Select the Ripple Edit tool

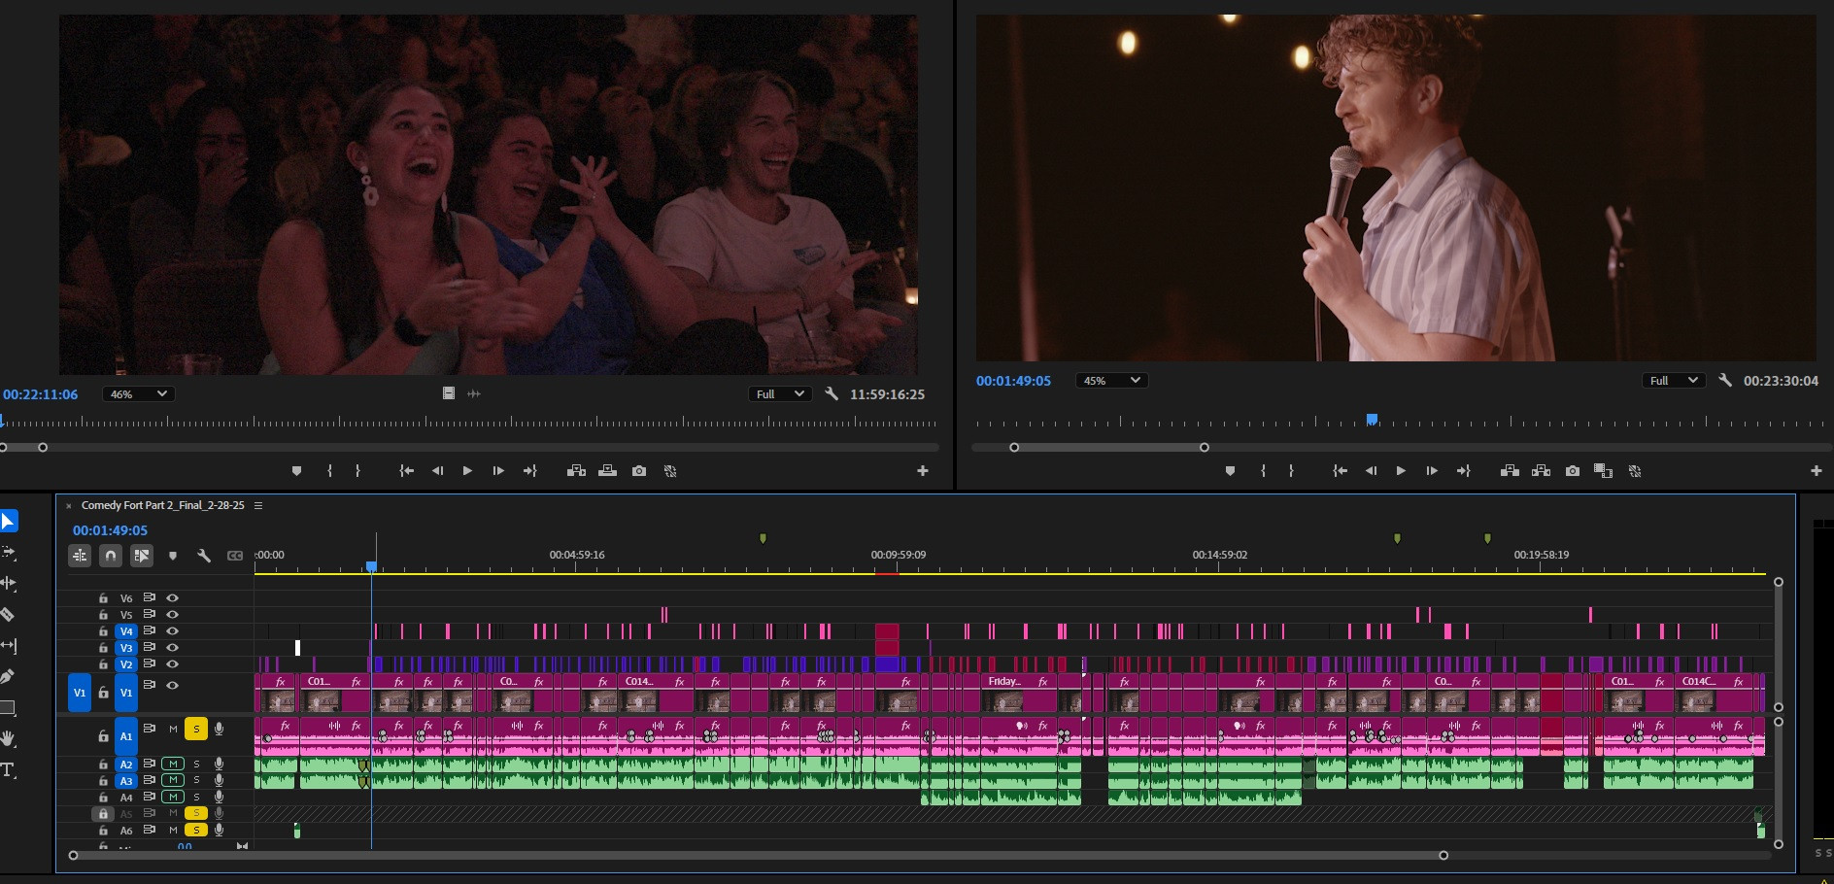point(8,584)
